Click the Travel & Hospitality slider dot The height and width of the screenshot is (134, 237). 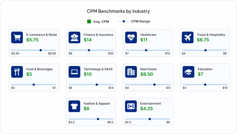tap(205, 50)
